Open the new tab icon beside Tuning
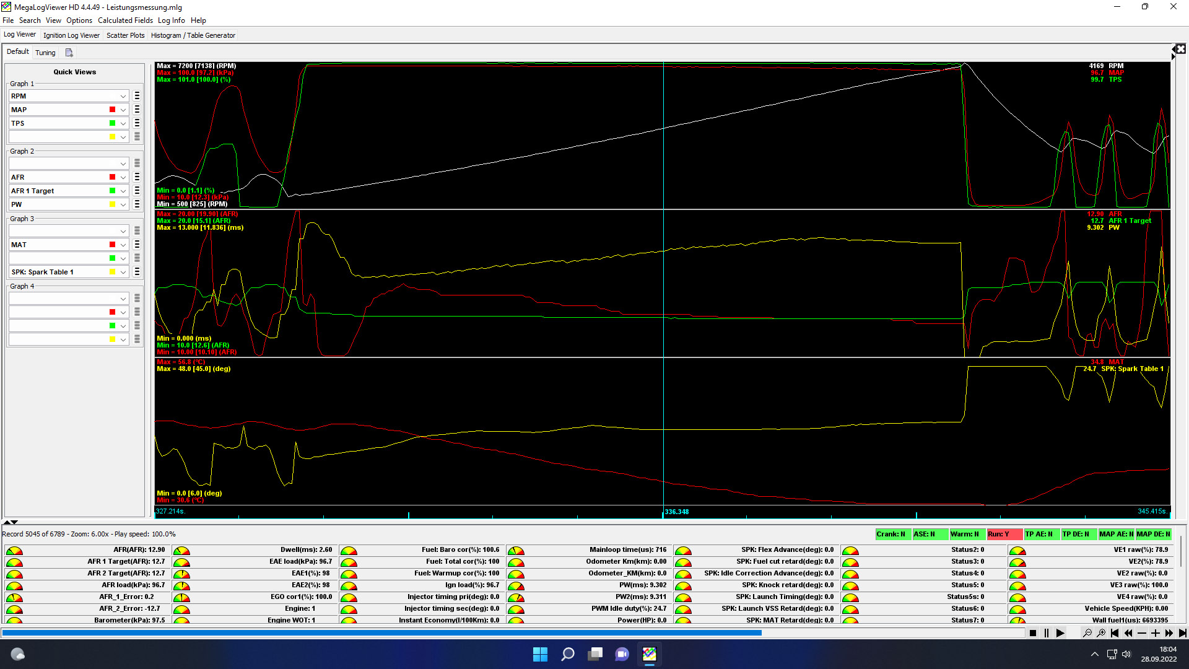1189x669 pixels. 69,53
